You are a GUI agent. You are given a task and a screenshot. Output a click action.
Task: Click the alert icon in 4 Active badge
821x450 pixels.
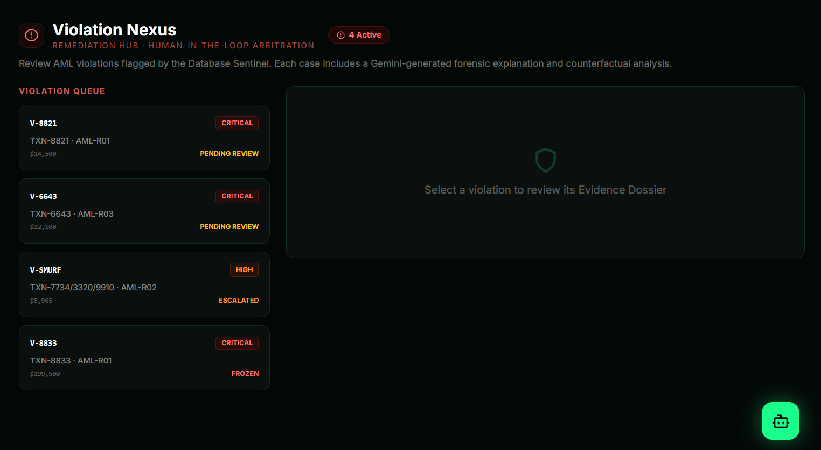tap(340, 35)
